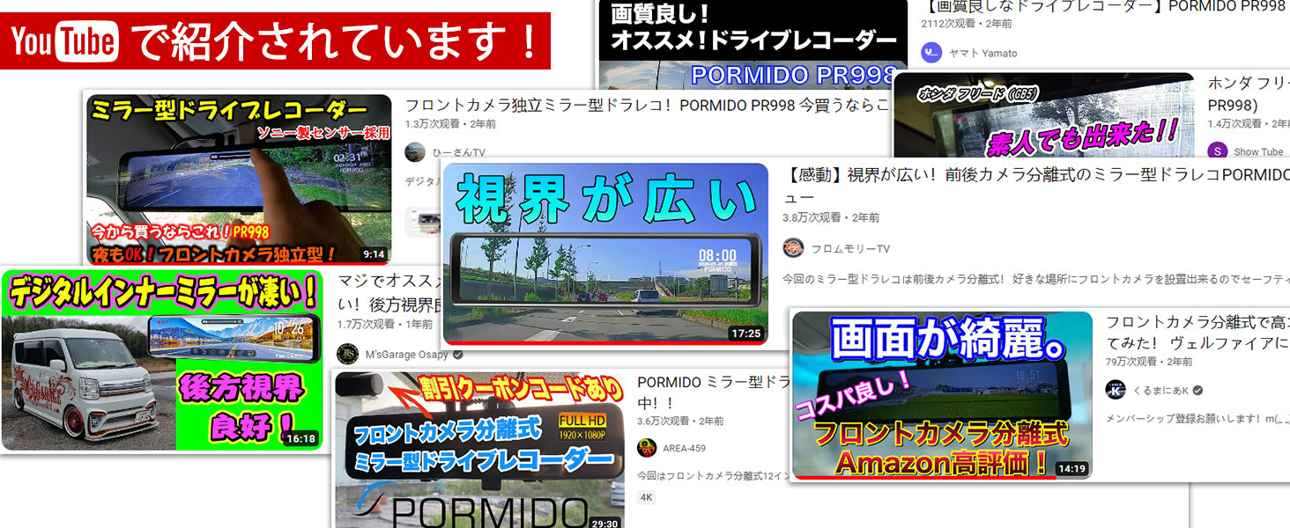1290x528 pixels.
Task: Click the verified badge beside くるまにあK
Action: pos(1197,391)
